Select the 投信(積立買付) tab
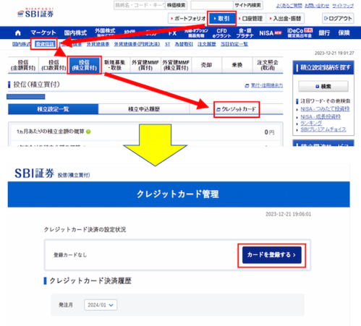This screenshot has width=361, height=326. coord(84,65)
